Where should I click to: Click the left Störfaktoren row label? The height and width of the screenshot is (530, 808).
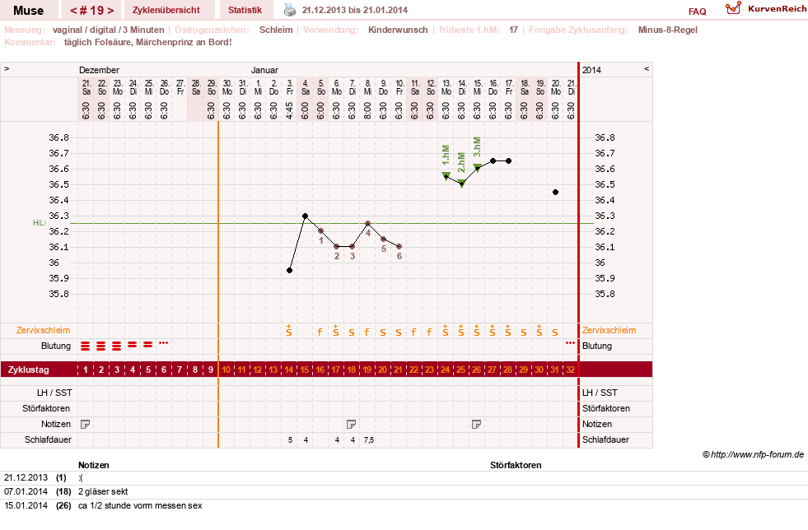click(46, 408)
